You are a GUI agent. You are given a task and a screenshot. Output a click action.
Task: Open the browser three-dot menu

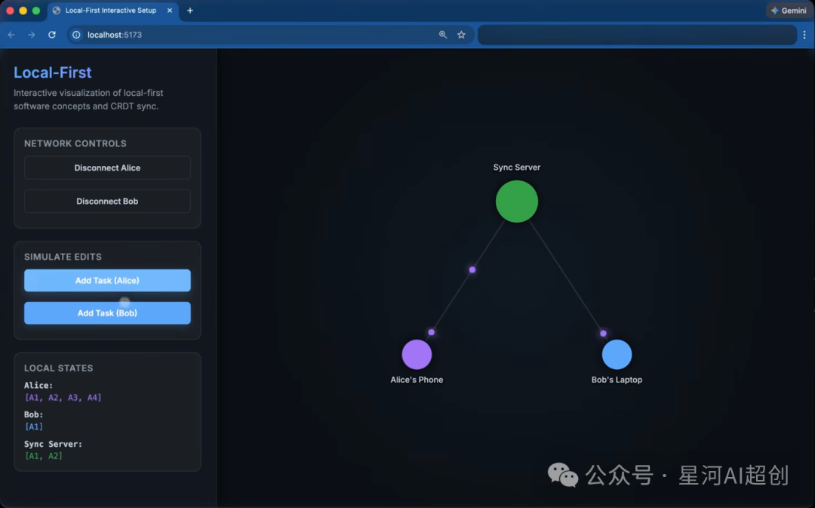tap(805, 35)
